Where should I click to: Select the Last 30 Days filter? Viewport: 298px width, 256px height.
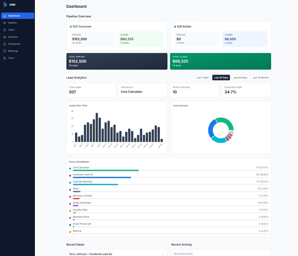tap(221, 78)
